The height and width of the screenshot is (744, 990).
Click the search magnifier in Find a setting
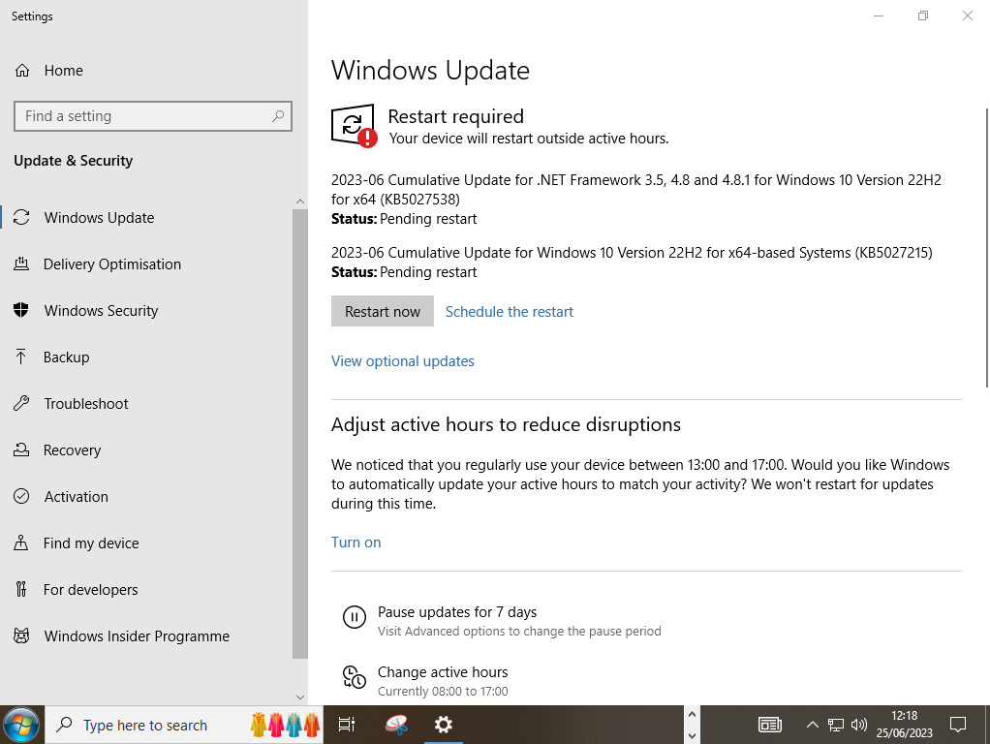(278, 116)
